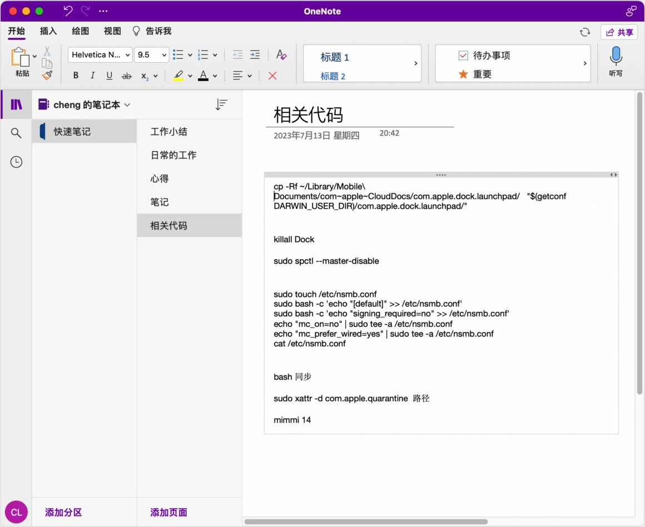Open search with magnifier icon

[16, 133]
